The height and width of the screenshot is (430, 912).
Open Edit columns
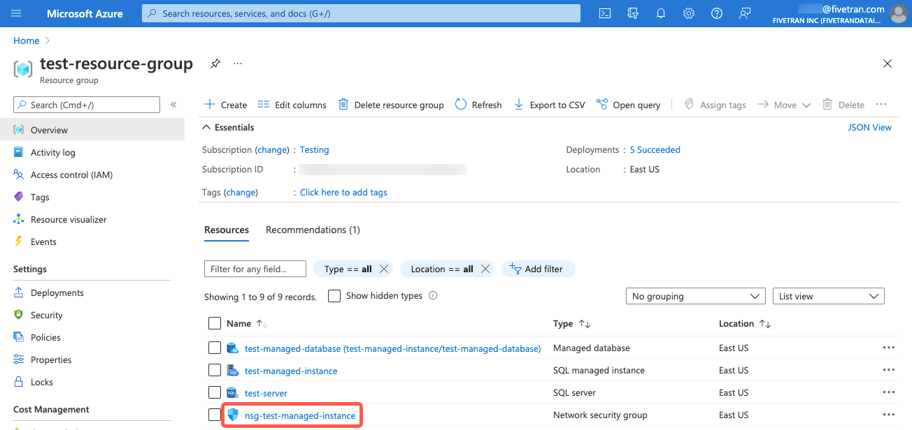(292, 105)
